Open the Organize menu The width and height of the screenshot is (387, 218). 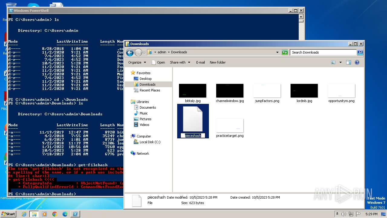coord(137,62)
